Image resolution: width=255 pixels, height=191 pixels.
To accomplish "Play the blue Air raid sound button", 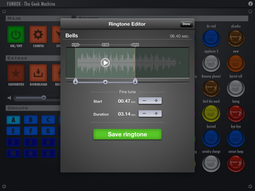I will click(x=211, y=38).
